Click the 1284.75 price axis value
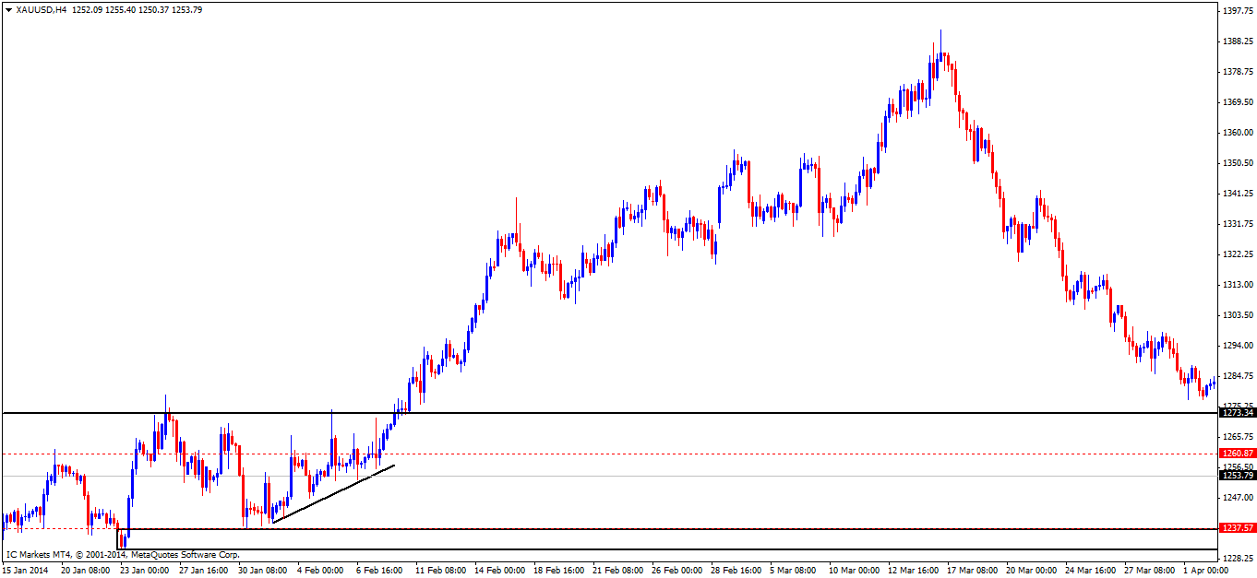 tap(1237, 376)
